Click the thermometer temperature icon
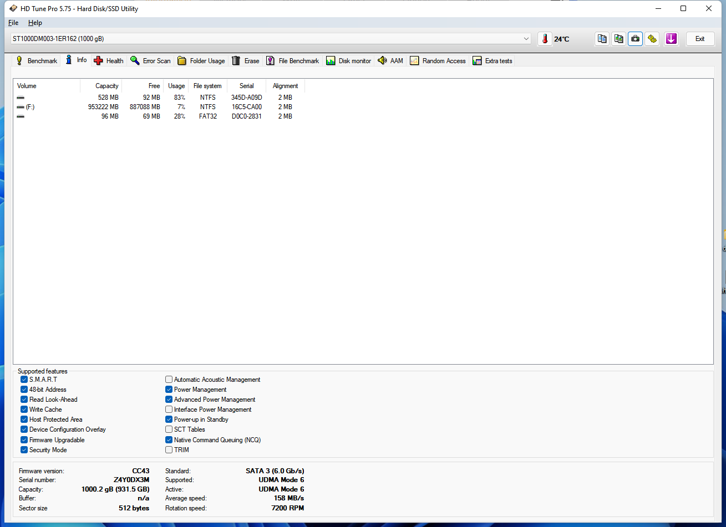Screen dimensions: 726x527 click(x=545, y=39)
